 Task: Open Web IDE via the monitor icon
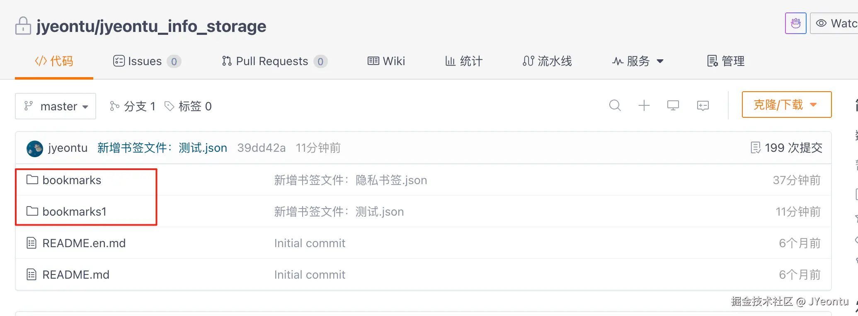[x=673, y=106]
